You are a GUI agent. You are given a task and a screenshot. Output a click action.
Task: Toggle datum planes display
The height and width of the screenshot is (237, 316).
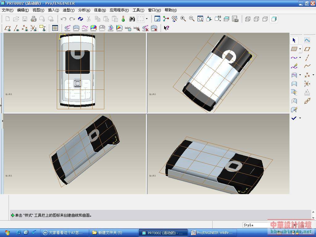(8, 28)
